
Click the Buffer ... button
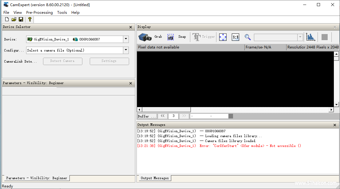[147, 116]
